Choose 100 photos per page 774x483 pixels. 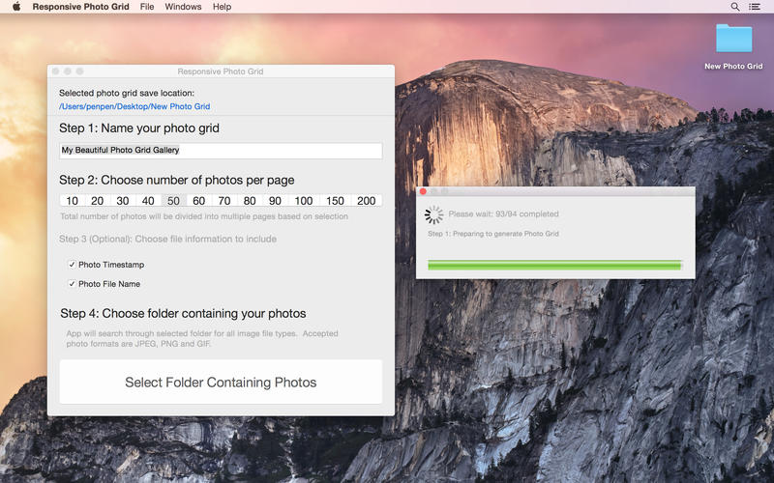(x=304, y=201)
